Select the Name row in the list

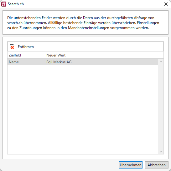pyautogui.click(x=83, y=62)
